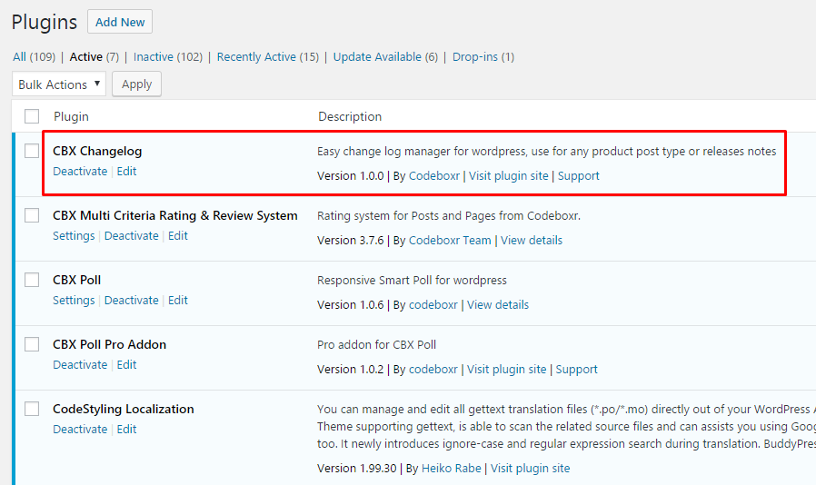The height and width of the screenshot is (485, 816).
Task: Switch to Recently Active plugins filter
Action: pos(256,56)
